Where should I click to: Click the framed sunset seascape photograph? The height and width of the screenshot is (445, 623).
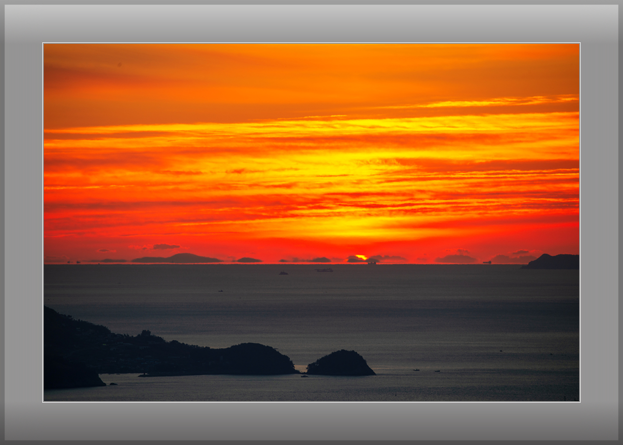tap(311, 222)
